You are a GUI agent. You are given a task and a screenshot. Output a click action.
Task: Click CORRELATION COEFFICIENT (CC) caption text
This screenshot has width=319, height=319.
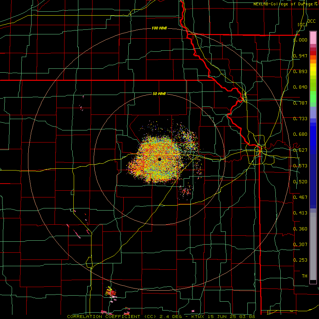(112, 317)
